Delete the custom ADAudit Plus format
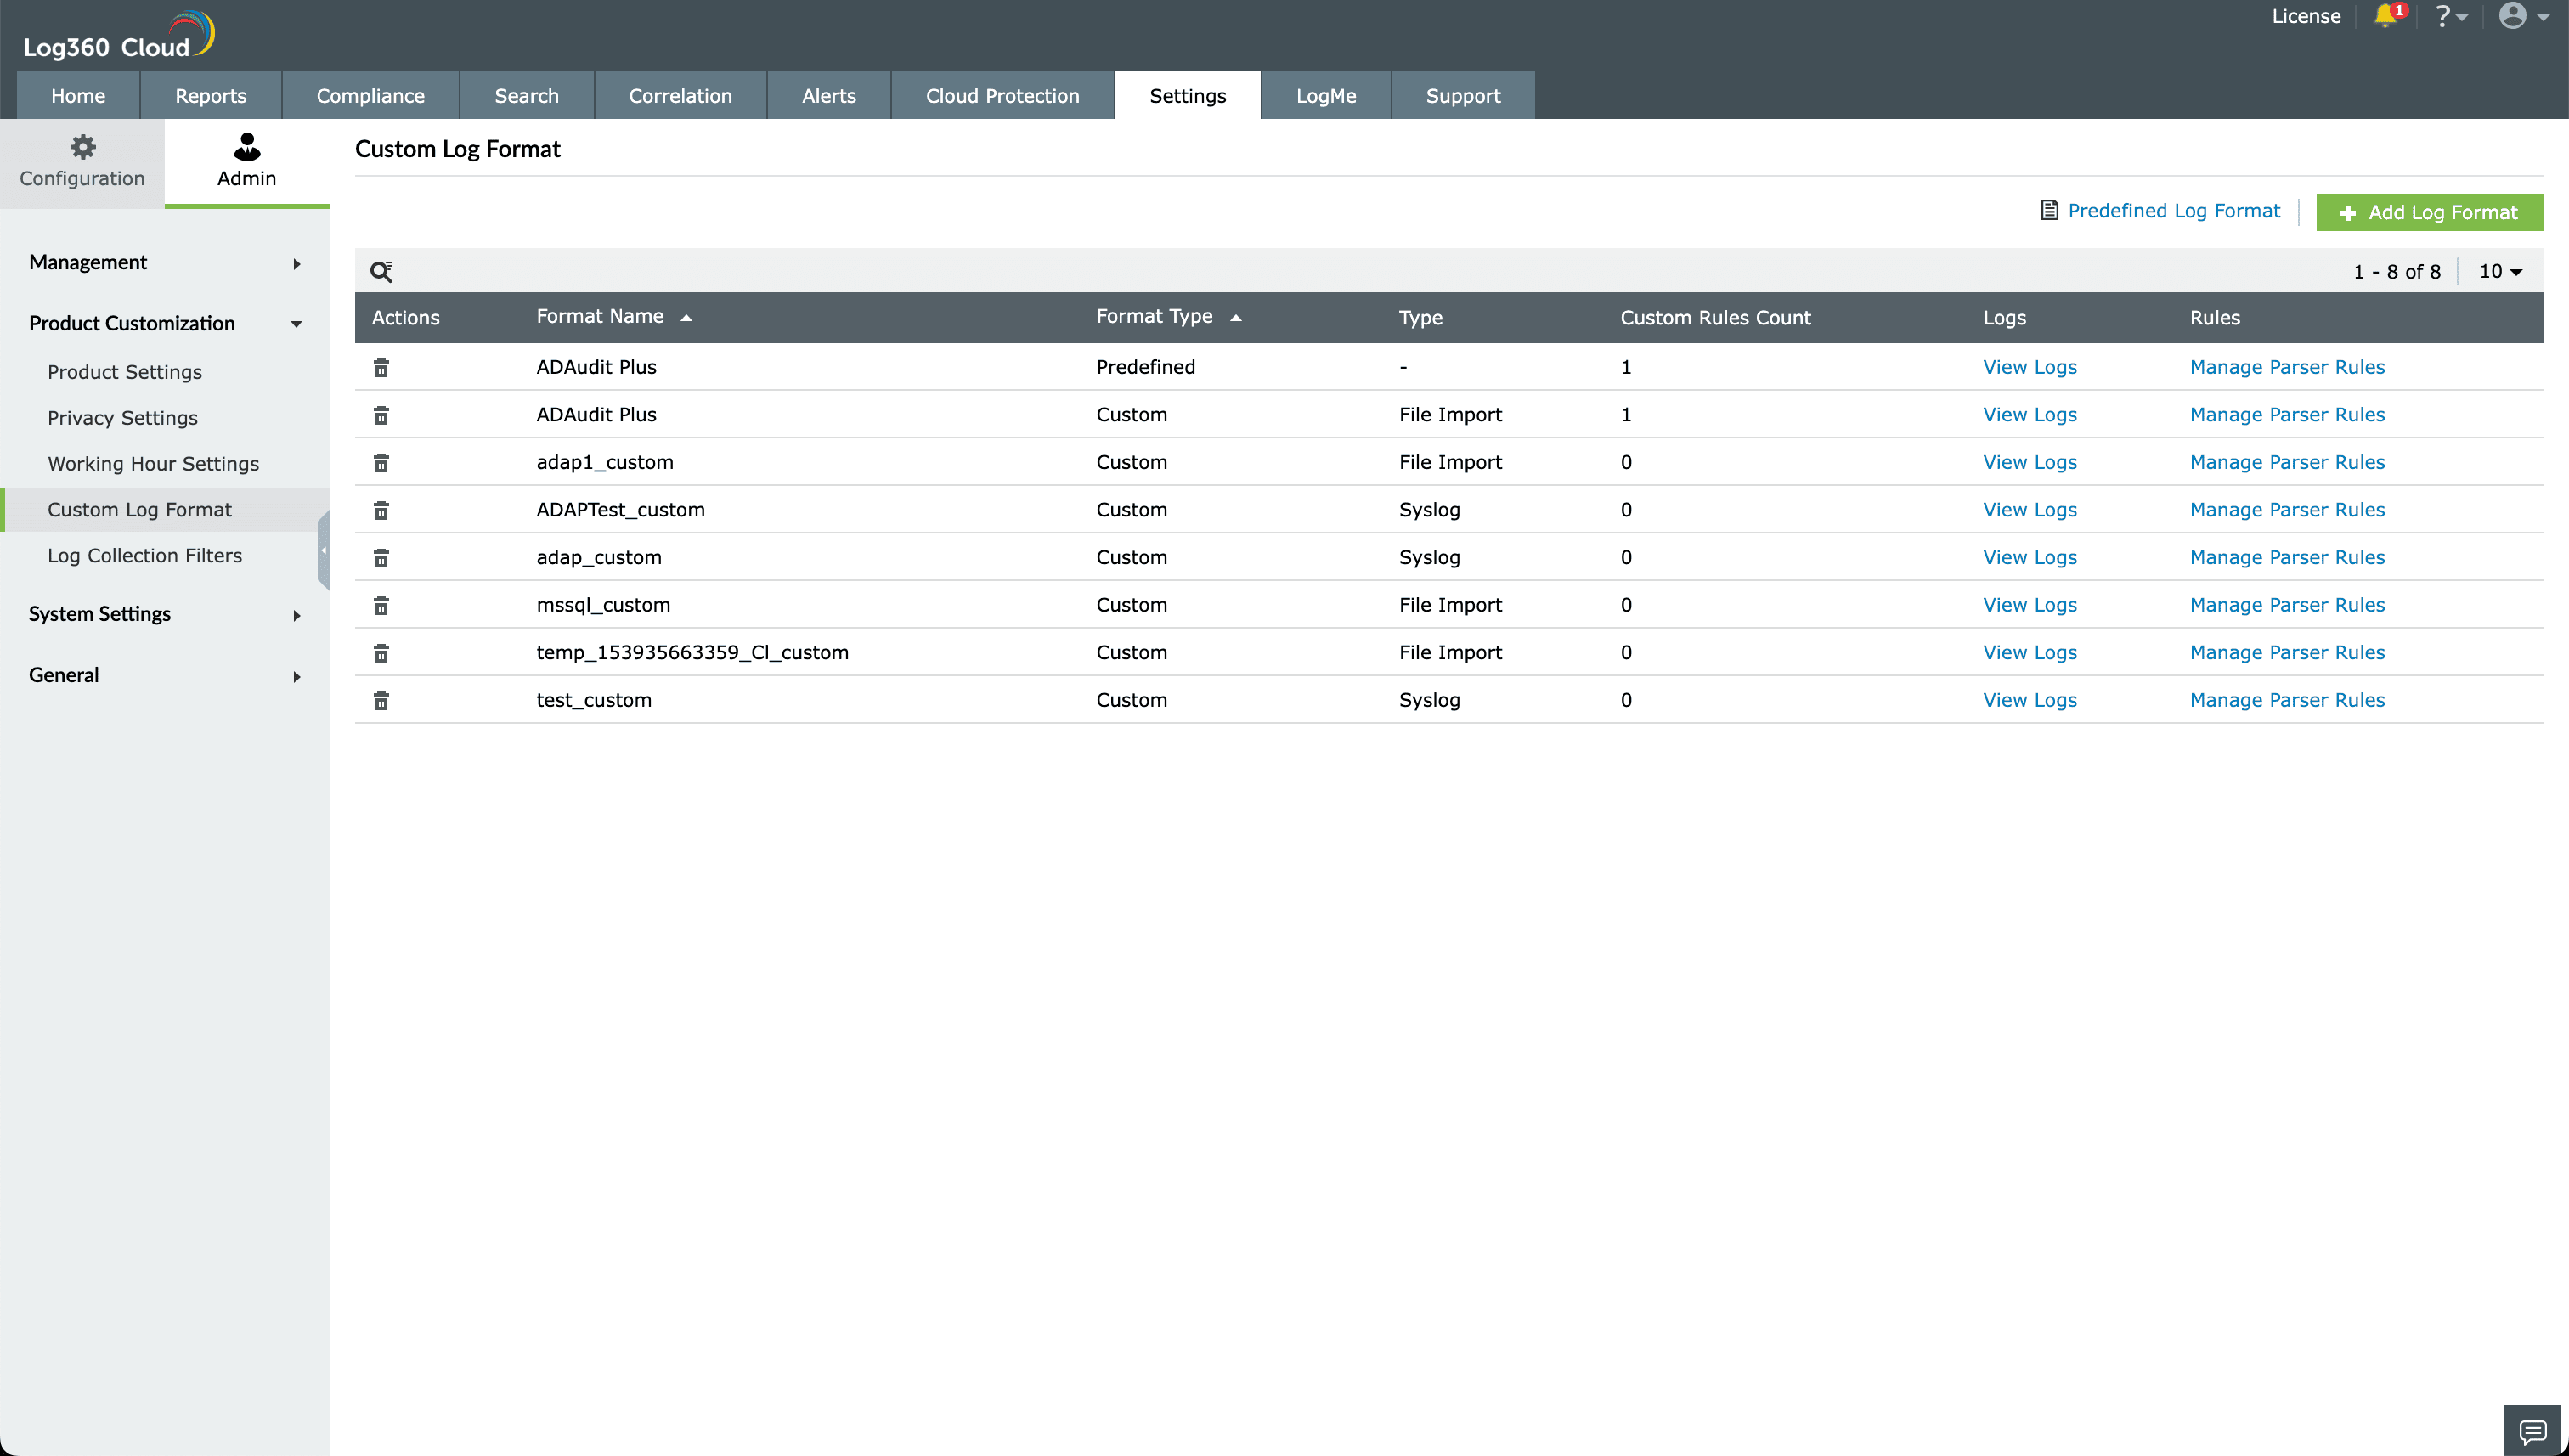Image resolution: width=2569 pixels, height=1456 pixels. pos(381,414)
